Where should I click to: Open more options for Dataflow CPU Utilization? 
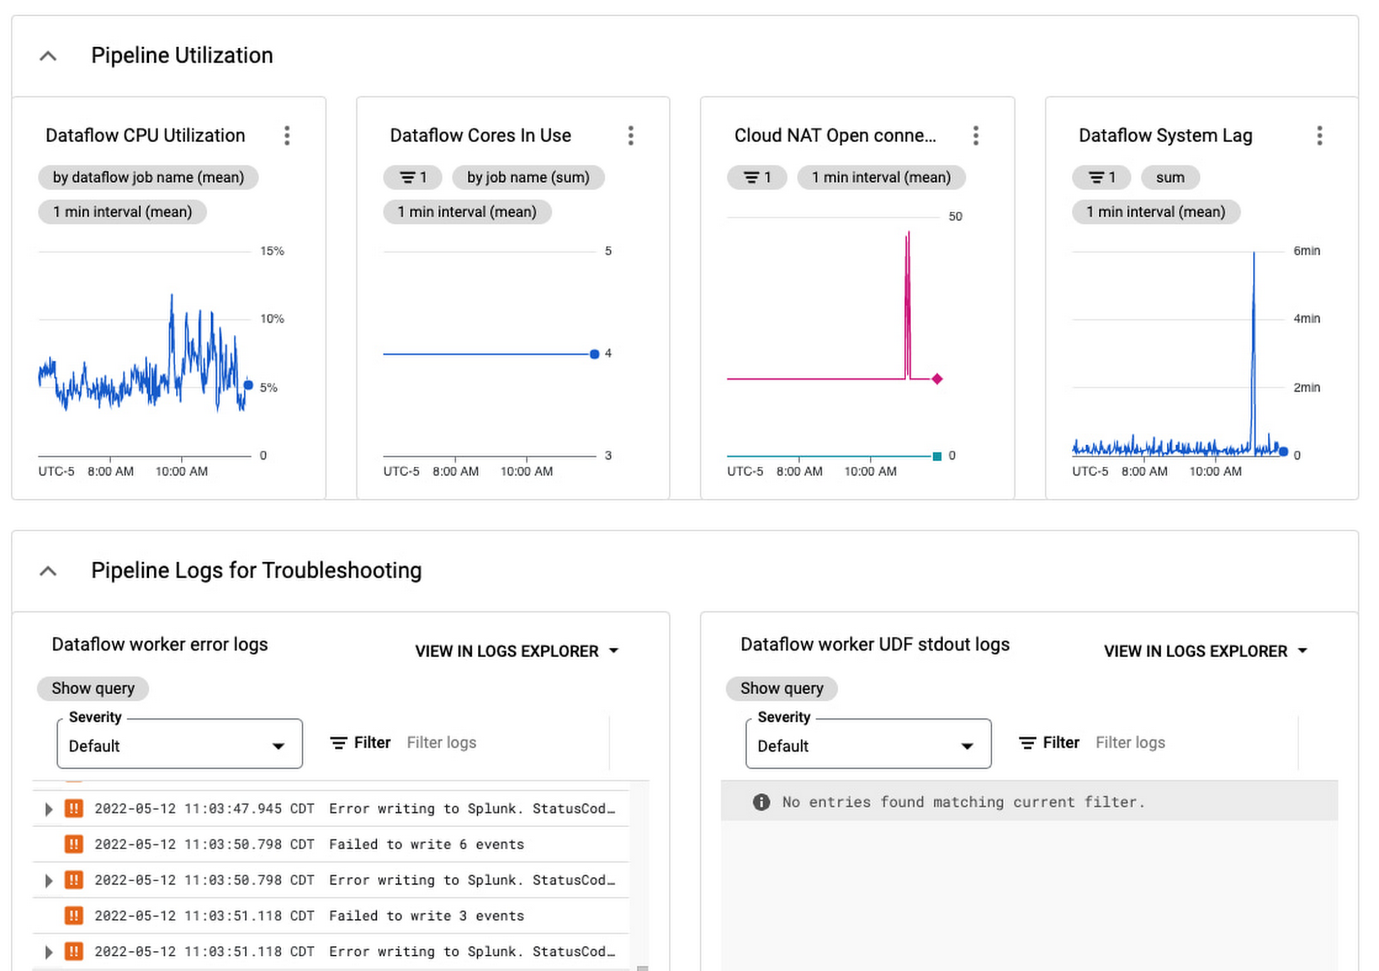287,136
